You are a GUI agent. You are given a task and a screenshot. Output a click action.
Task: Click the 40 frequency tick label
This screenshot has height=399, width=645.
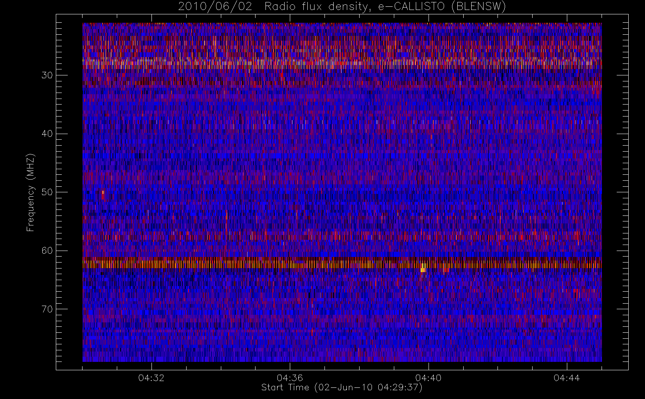(47, 134)
